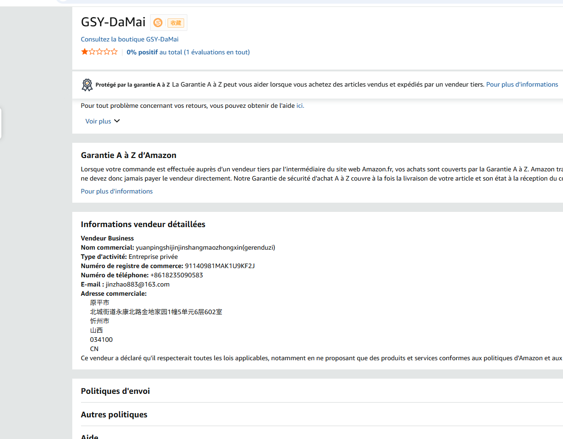563x439 pixels.
Task: Click the Informations vendeur détaillées heading
Action: click(x=143, y=224)
